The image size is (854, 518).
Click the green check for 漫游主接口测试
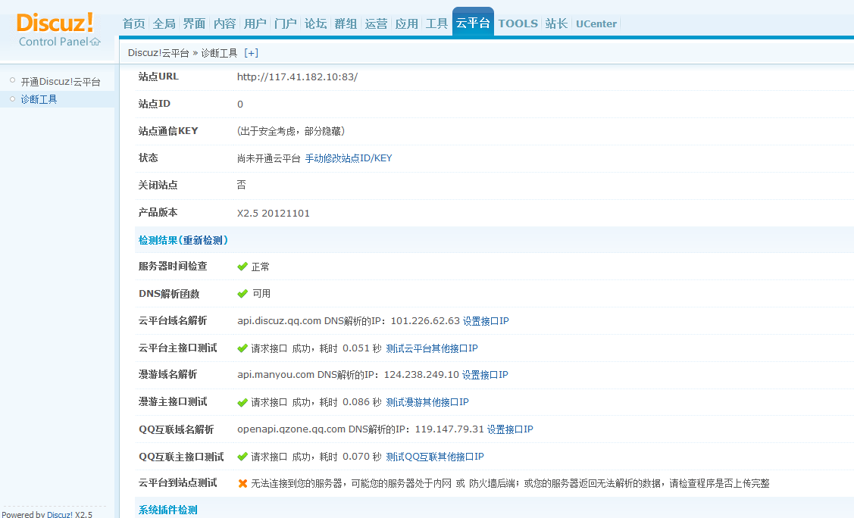[242, 402]
